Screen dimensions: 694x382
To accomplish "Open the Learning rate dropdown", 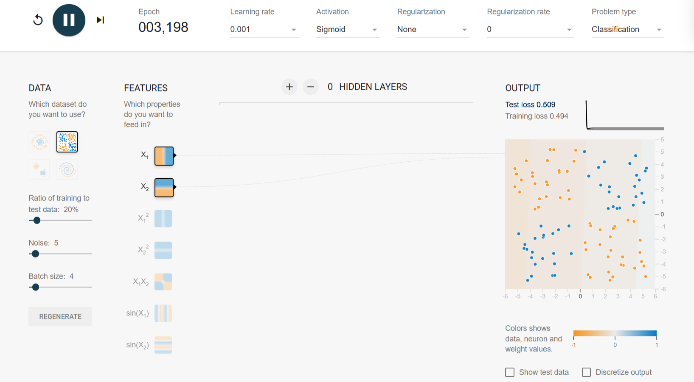I will pyautogui.click(x=264, y=29).
